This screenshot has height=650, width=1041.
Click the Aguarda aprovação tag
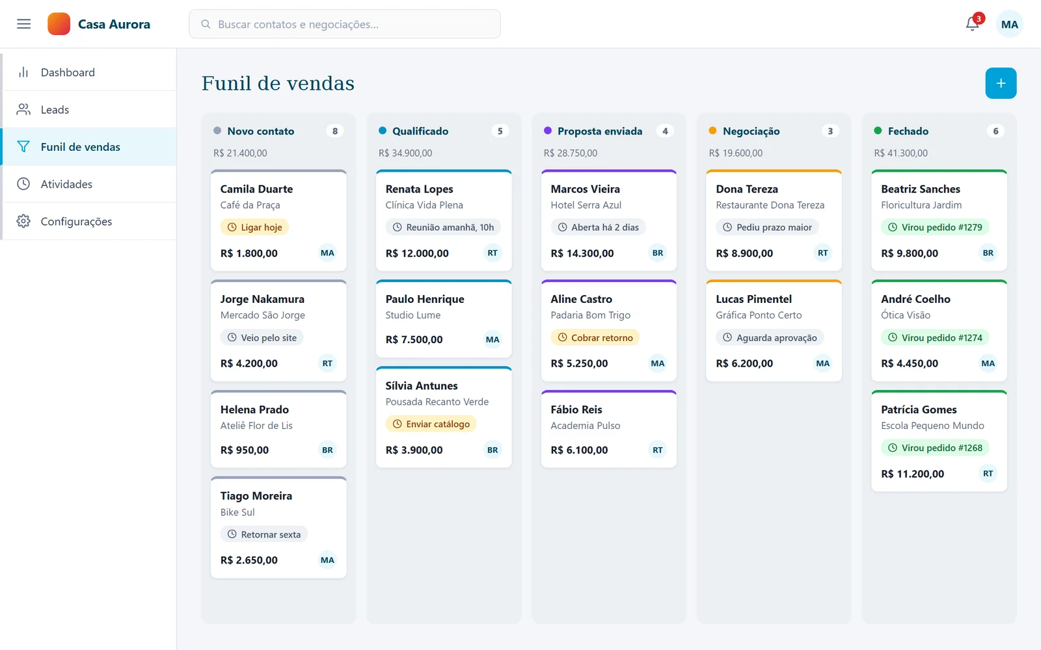(770, 337)
